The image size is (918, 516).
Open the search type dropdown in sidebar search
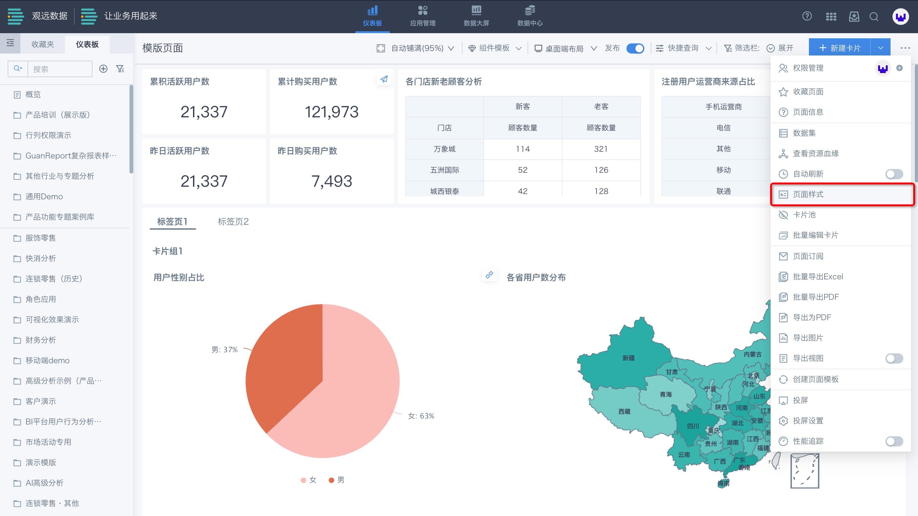[18, 69]
